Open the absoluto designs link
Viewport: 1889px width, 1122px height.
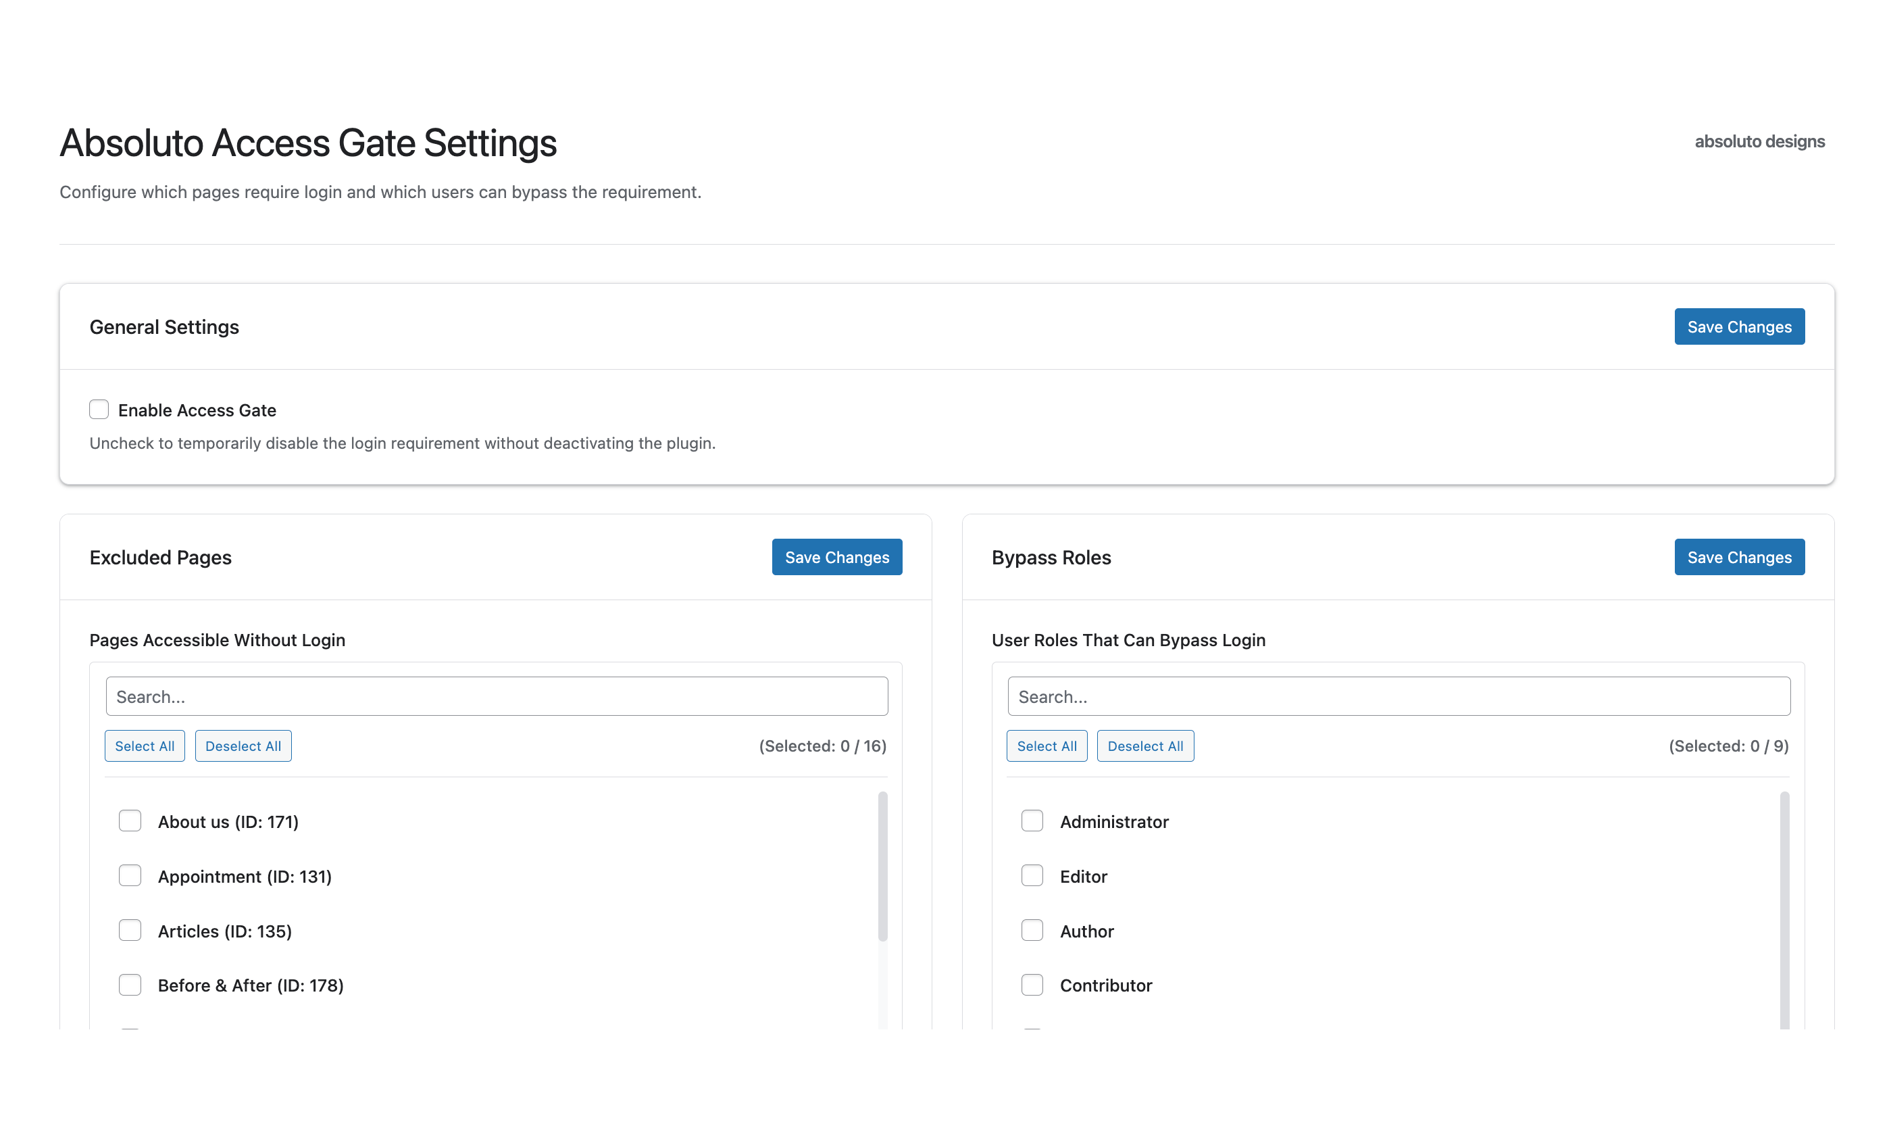pos(1759,141)
